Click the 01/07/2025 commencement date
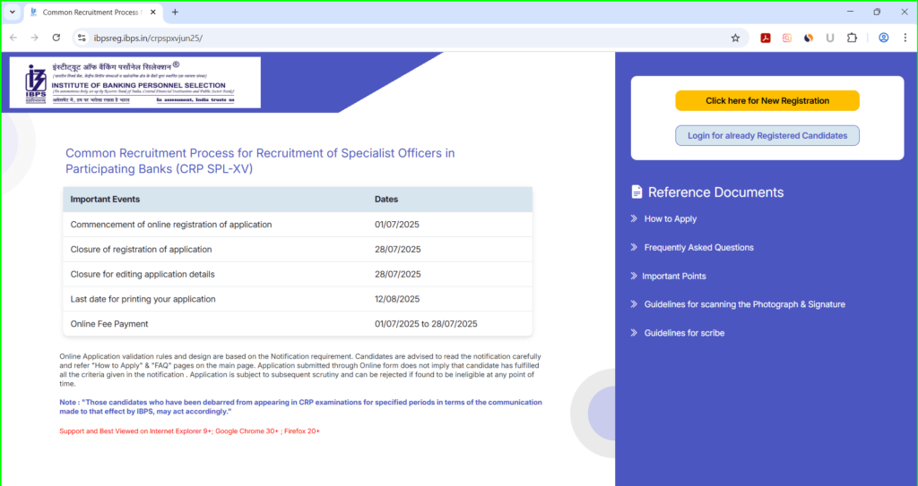 click(x=397, y=225)
